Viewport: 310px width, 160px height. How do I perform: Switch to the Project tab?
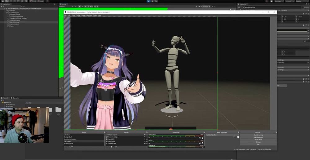(x=5, y=98)
